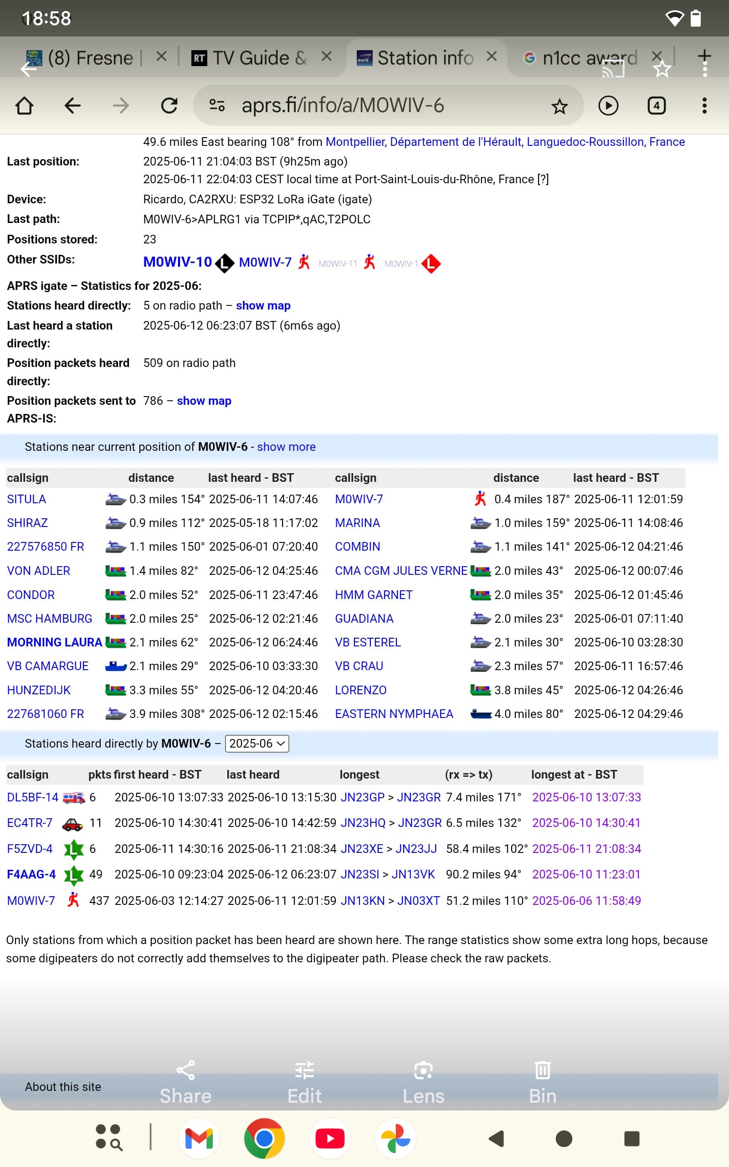Tap the site settings icon in address bar

(217, 105)
